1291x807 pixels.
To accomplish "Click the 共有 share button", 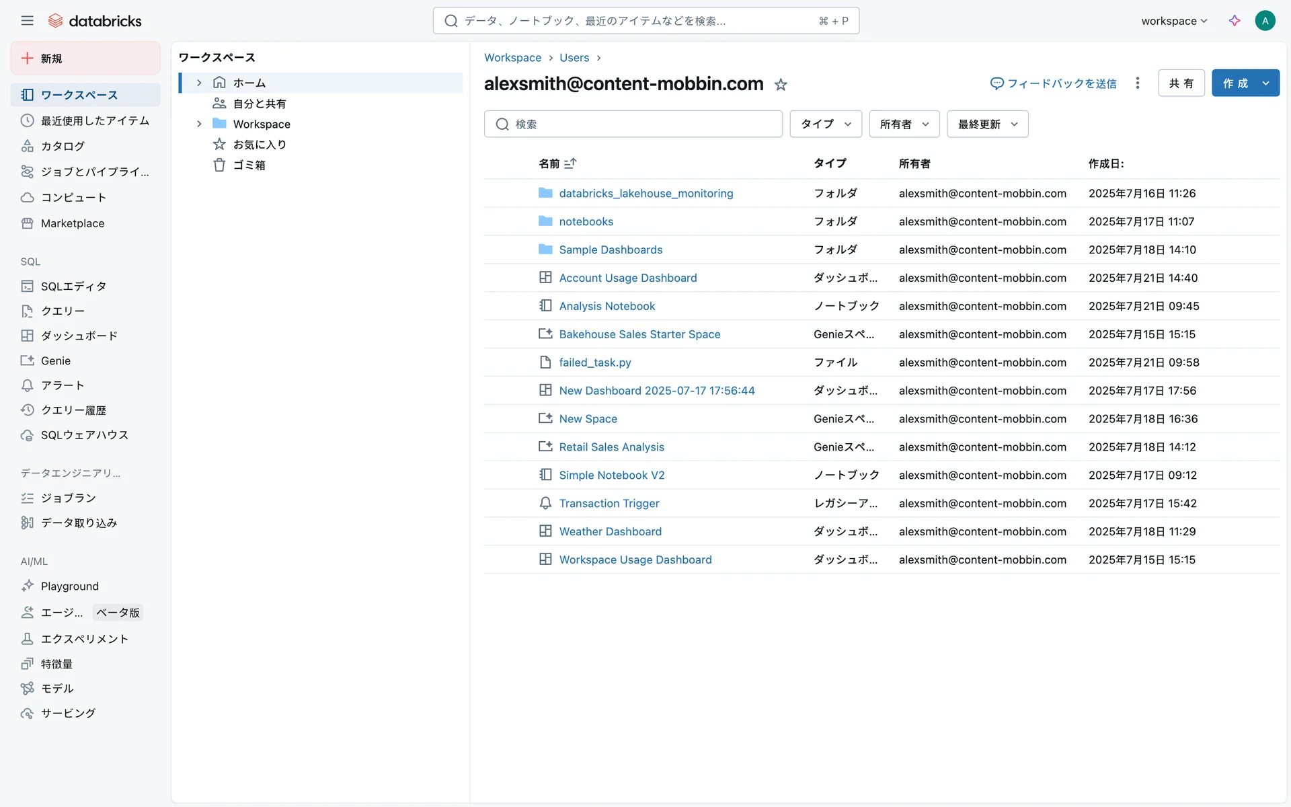I will click(1181, 83).
